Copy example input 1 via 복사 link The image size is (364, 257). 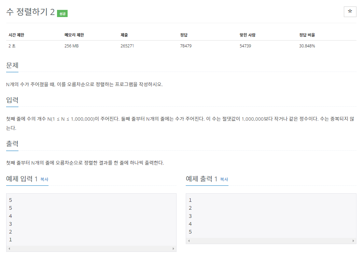click(x=44, y=179)
